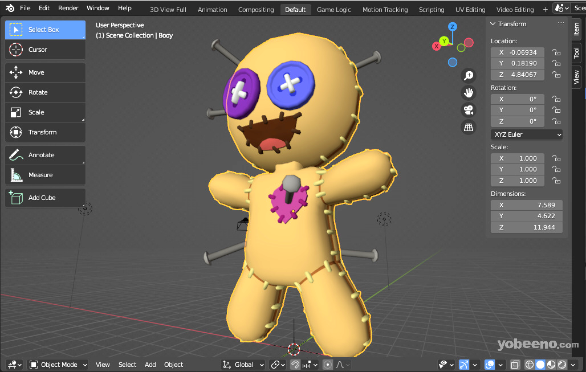The height and width of the screenshot is (372, 586).
Task: Lock Location X value
Action: click(556, 52)
